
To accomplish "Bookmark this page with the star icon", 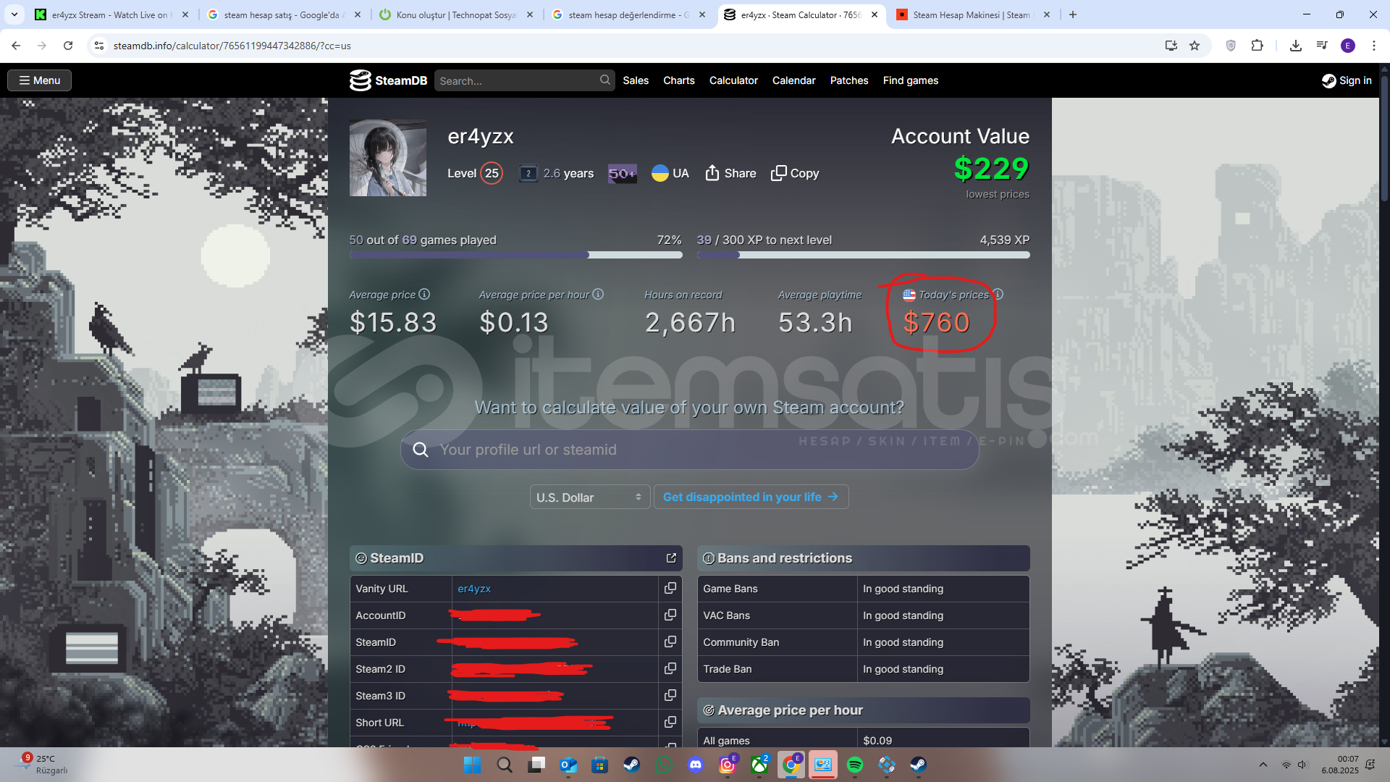I will (x=1195, y=46).
